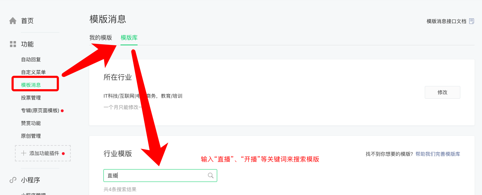Click the document icon beside 模版消息接口文档
The image size is (482, 195).
tap(472, 21)
